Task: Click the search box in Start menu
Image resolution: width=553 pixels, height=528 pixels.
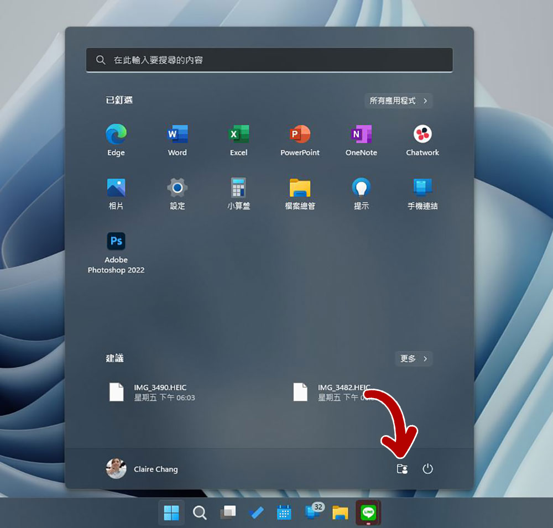Action: (x=269, y=60)
